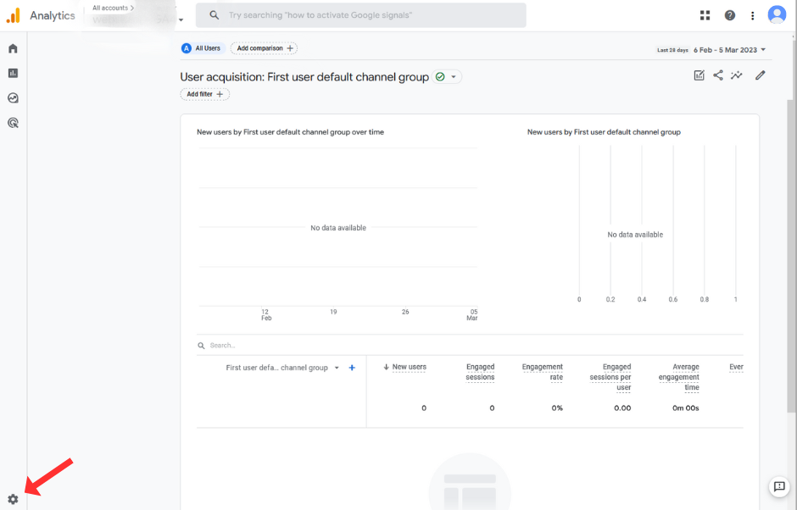This screenshot has height=510, width=797.
Task: Click the green check data quality icon
Action: [x=440, y=77]
